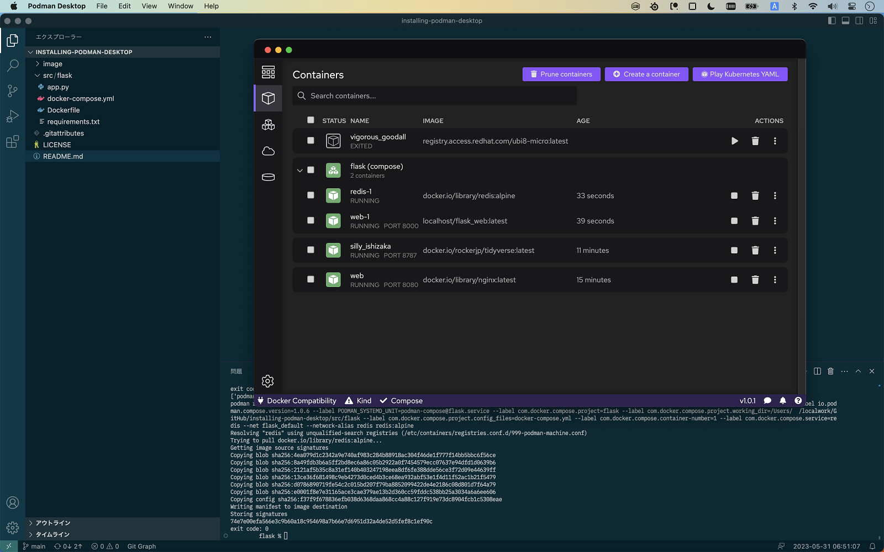Open Explorer more actions ellipsis
The image size is (884, 552).
[208, 37]
